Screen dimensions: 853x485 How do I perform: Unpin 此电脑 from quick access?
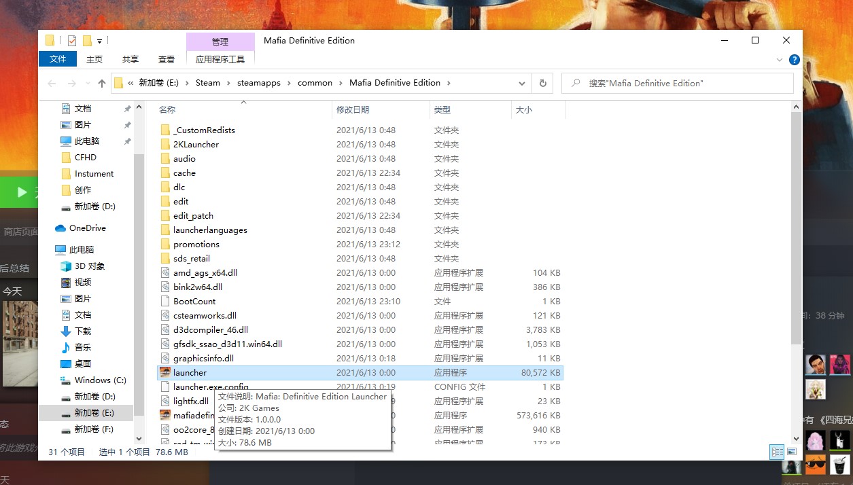pos(126,141)
